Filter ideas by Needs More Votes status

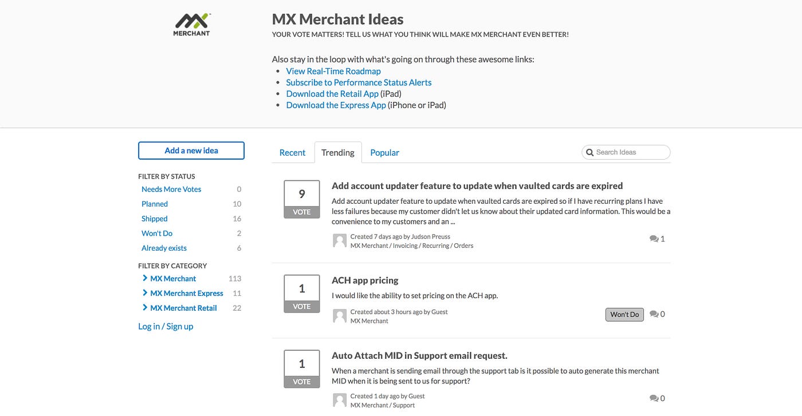(171, 189)
